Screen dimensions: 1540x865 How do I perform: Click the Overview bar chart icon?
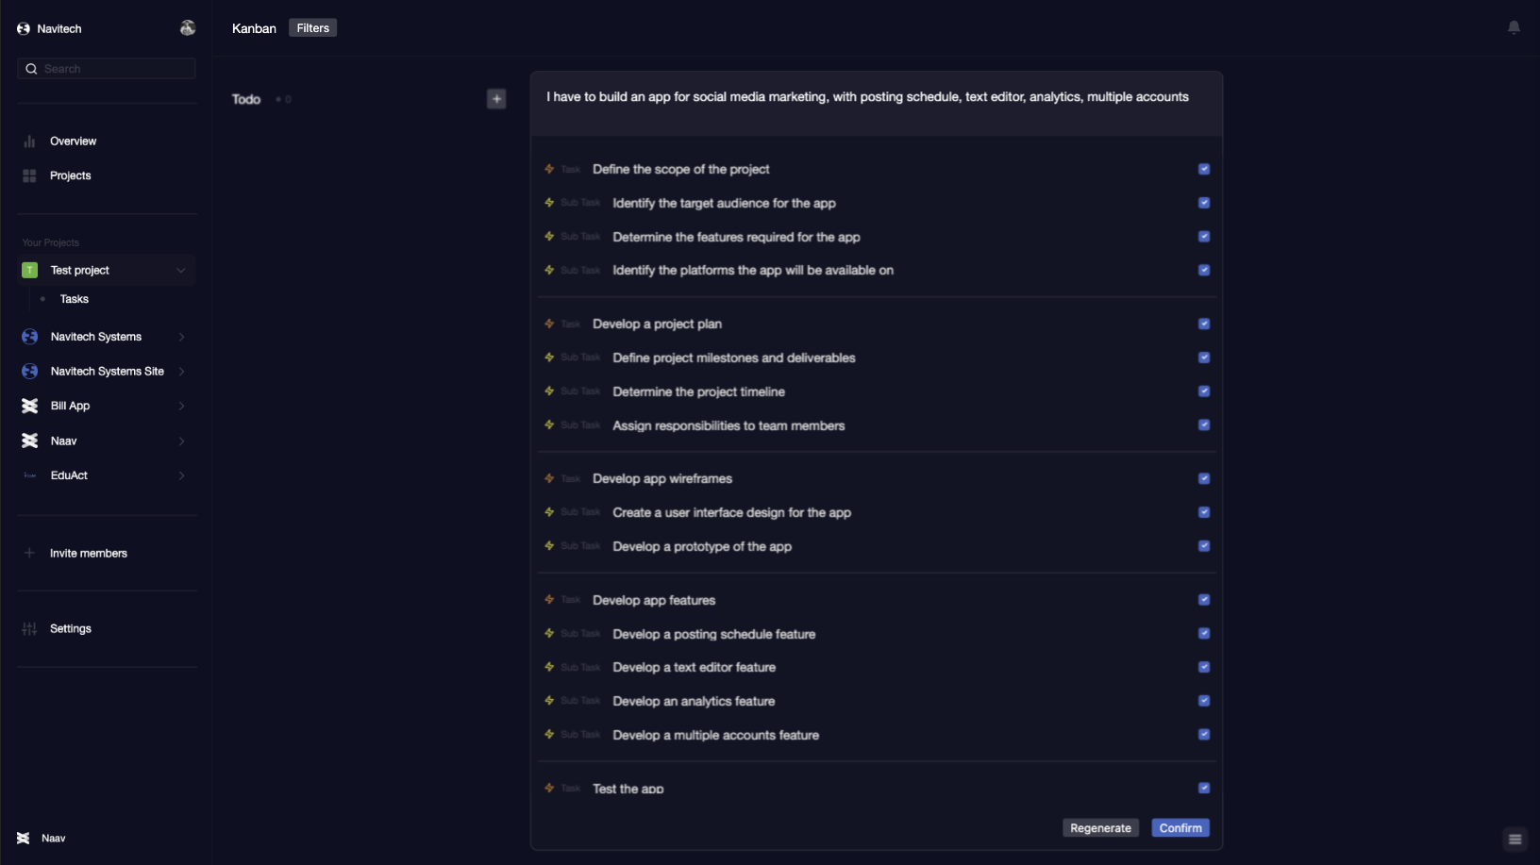[29, 141]
